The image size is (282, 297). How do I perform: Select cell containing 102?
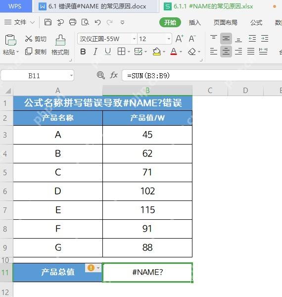147,191
